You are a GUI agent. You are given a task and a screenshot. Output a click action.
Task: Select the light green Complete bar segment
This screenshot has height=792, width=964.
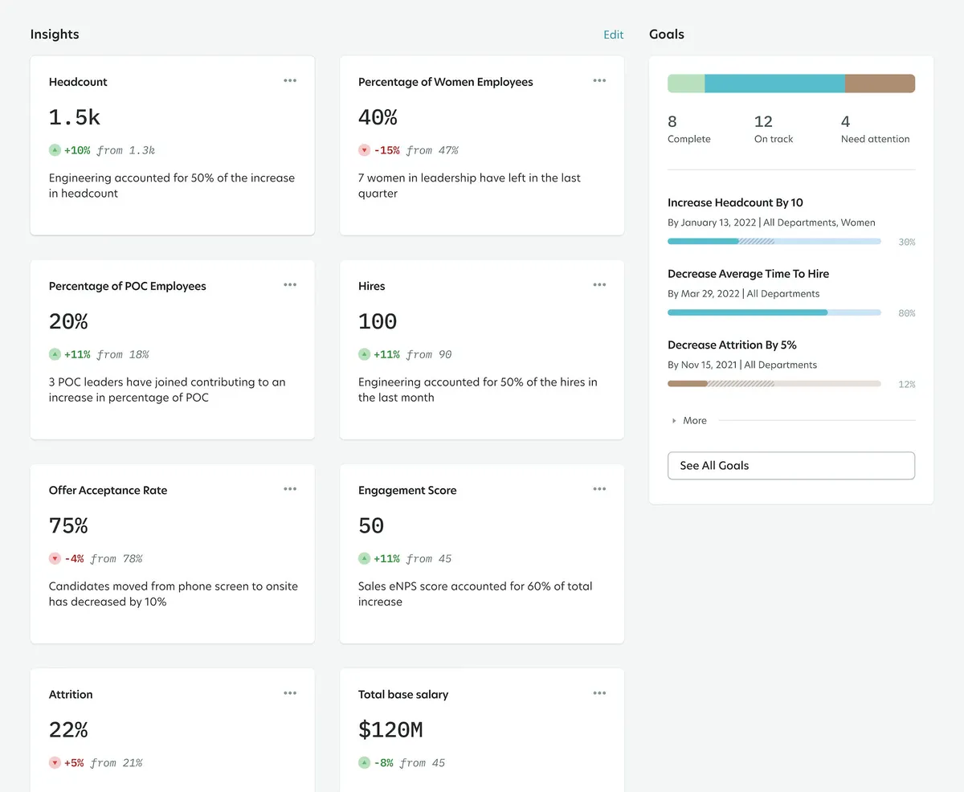pyautogui.click(x=686, y=84)
